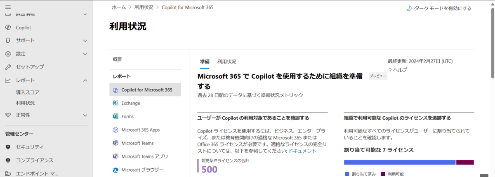Click the セットアップ wrench icon
495x177 pixels.
[8, 67]
